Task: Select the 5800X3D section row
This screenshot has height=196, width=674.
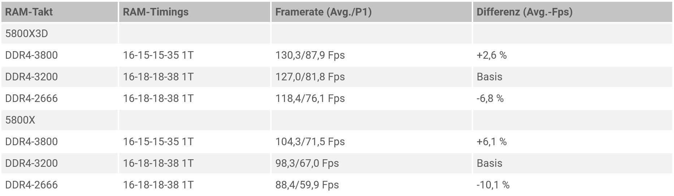Action: (337, 34)
